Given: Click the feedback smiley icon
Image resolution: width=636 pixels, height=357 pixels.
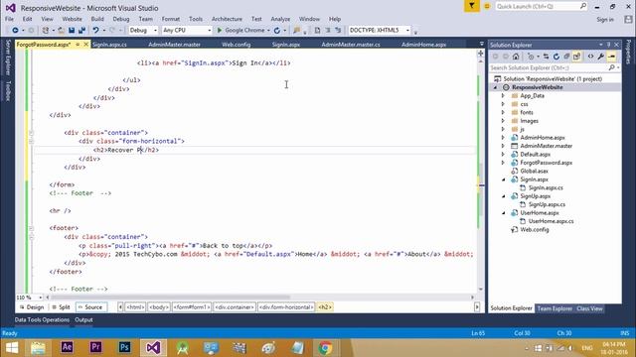Looking at the screenshot, I should tap(487, 6).
